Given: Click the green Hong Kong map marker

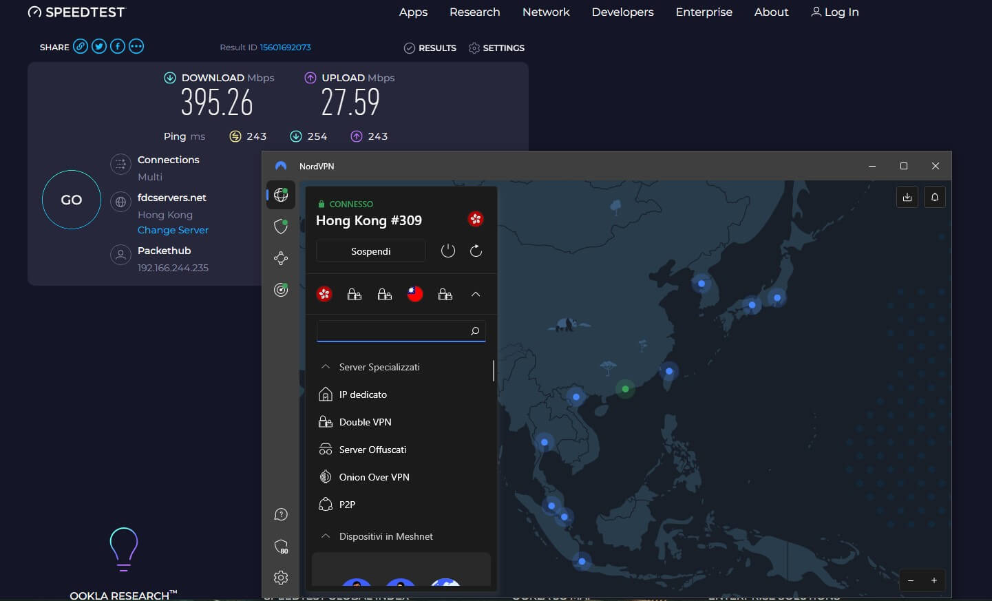Looking at the screenshot, I should click(625, 389).
